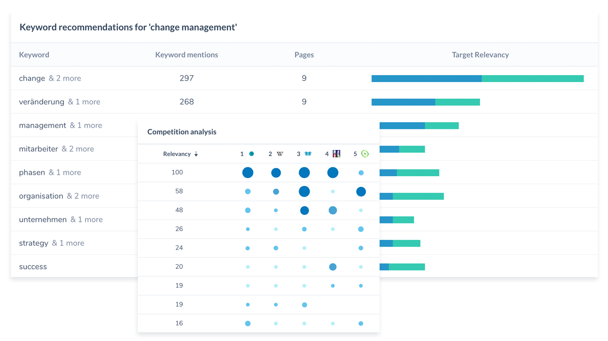This screenshot has width=608, height=341.
Task: Click the large bubble for relevancy 100, competitor 1
Action: pos(248,173)
